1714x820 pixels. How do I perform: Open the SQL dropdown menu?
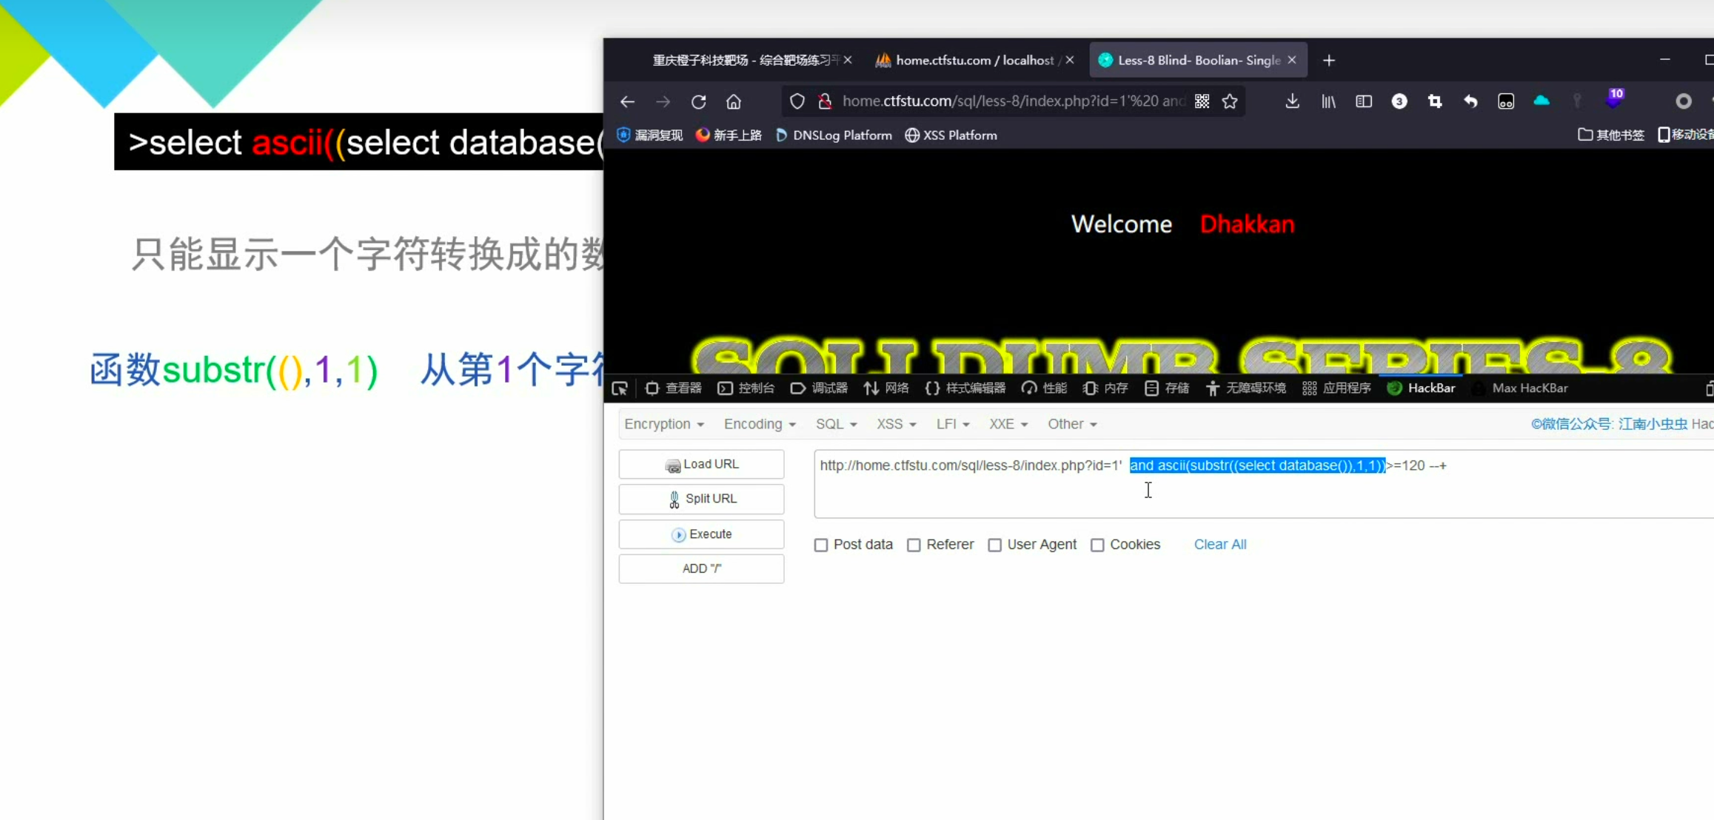[836, 424]
